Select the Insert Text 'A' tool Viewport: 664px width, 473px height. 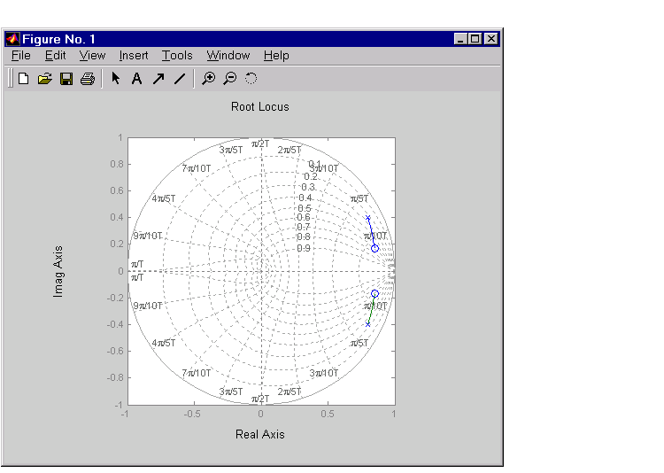[136, 79]
